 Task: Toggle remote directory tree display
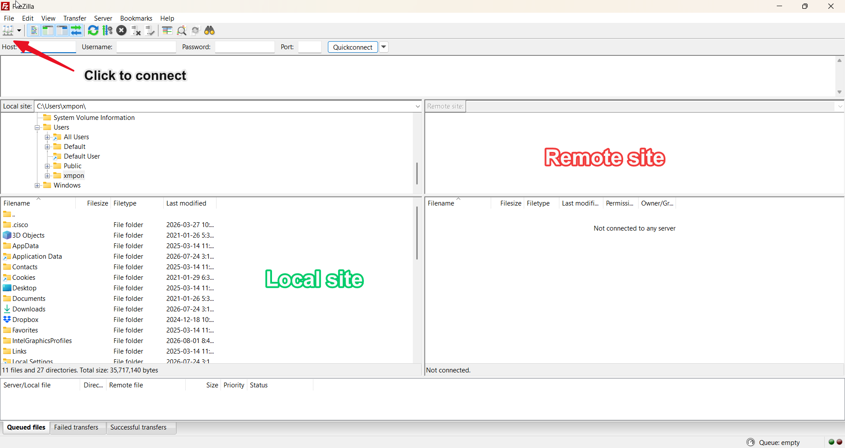click(x=62, y=30)
